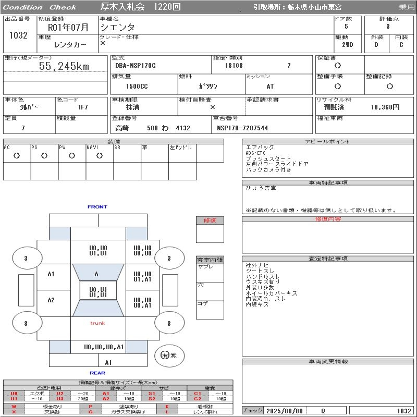The image size is (417, 417).
Task: Select inspector note '外装U多数'
Action: tap(260, 288)
